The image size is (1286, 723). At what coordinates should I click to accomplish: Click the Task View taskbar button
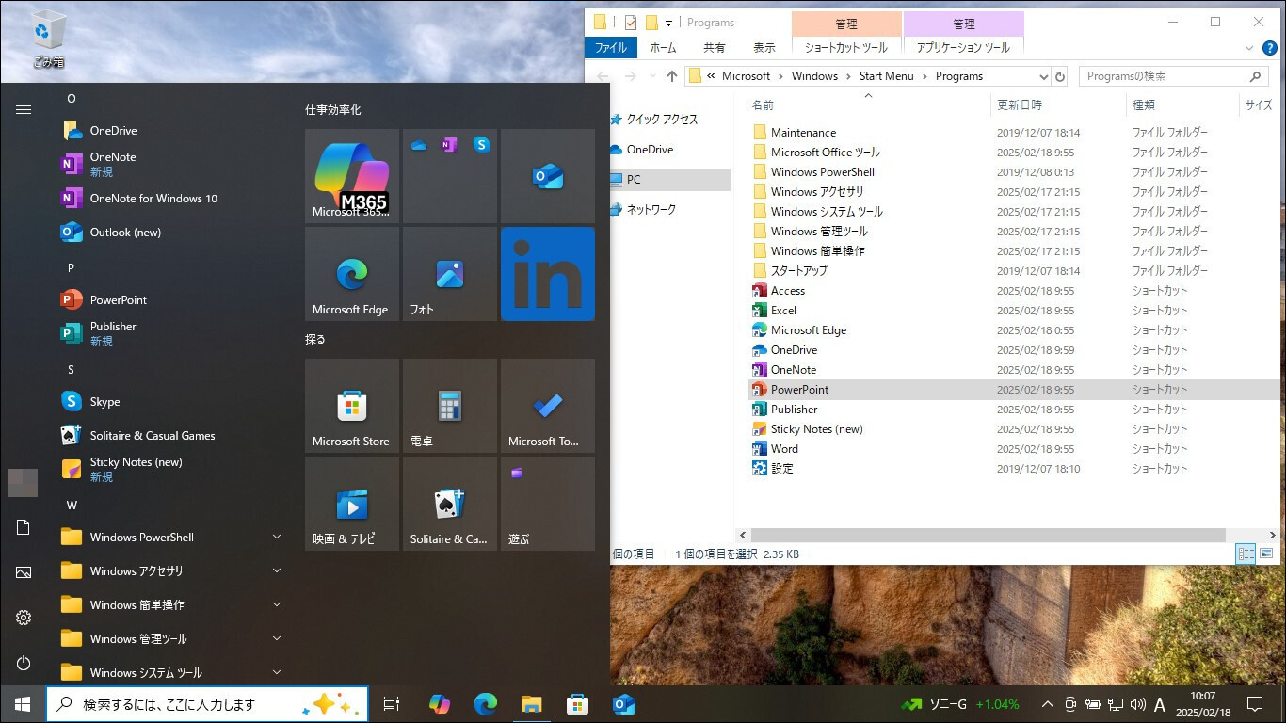point(392,704)
